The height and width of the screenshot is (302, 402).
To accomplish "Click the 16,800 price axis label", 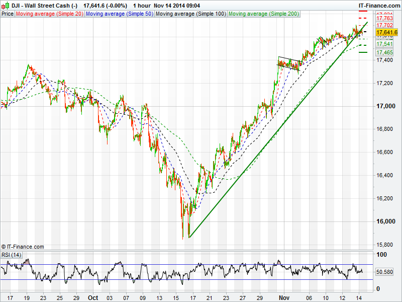I will 384,129.
